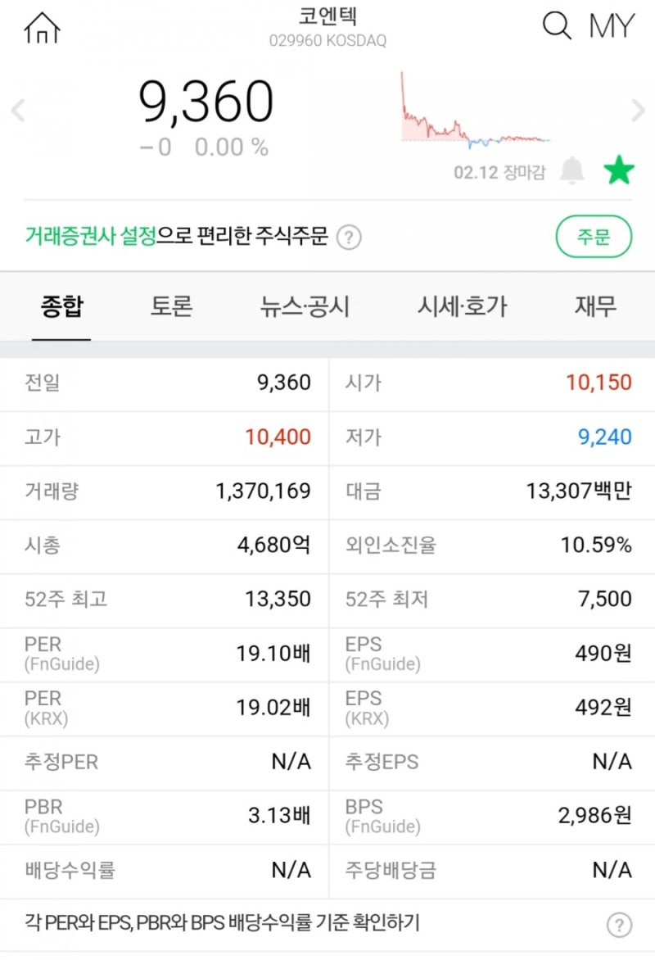Open the search icon in the header
Viewport: 655px width, 960px height.
coord(556,25)
